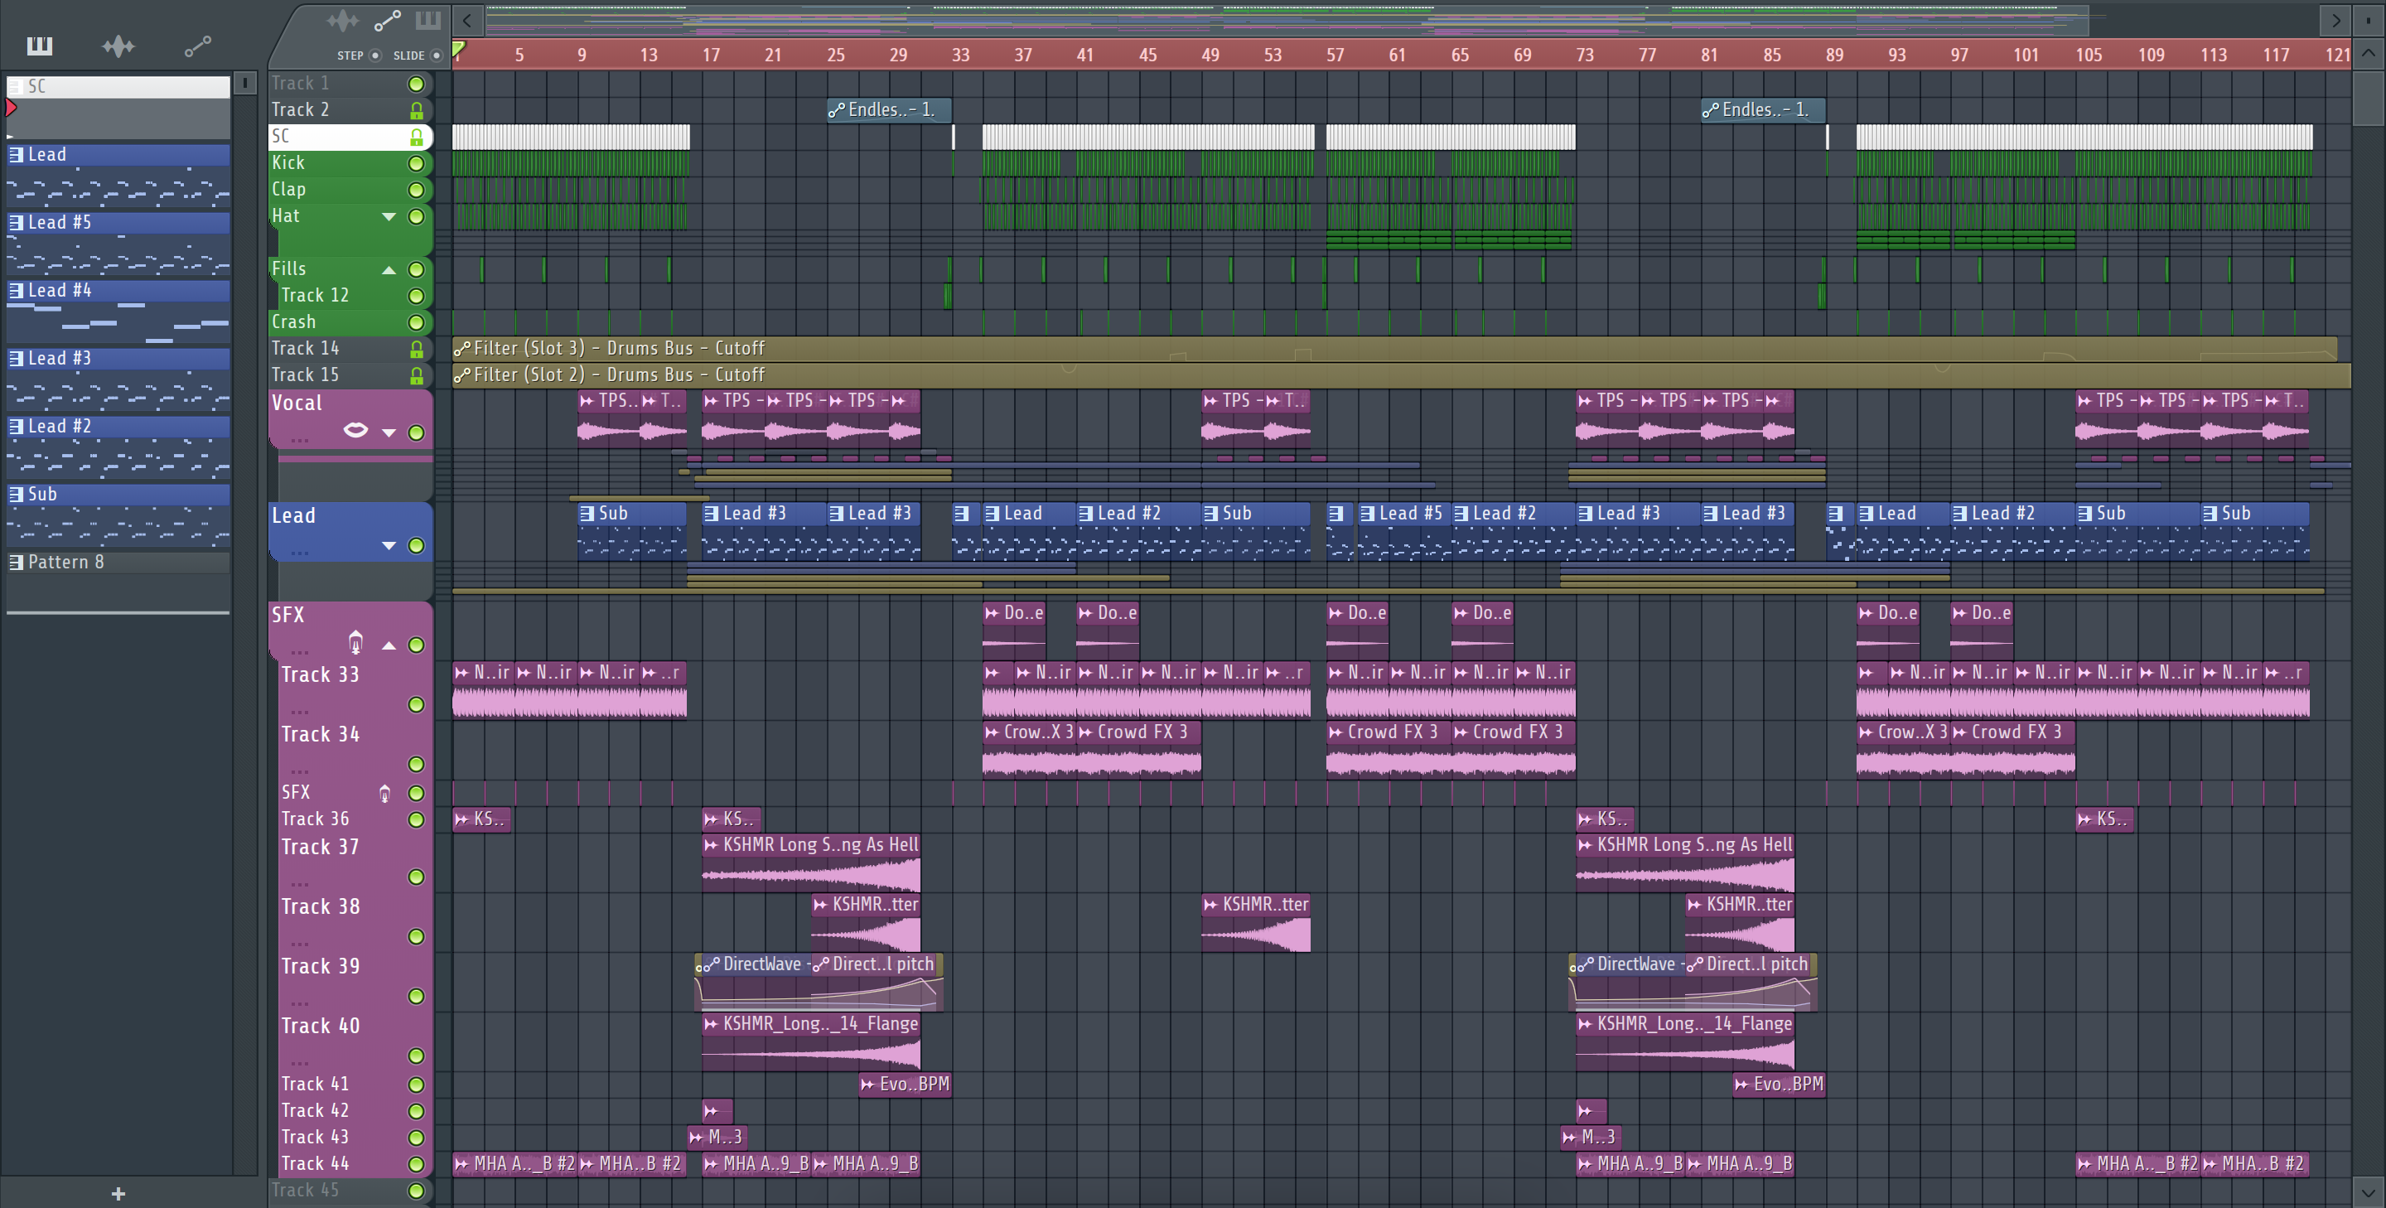Select Filter Slot 3 Drums Bus Cutoff clip

(x=1394, y=348)
